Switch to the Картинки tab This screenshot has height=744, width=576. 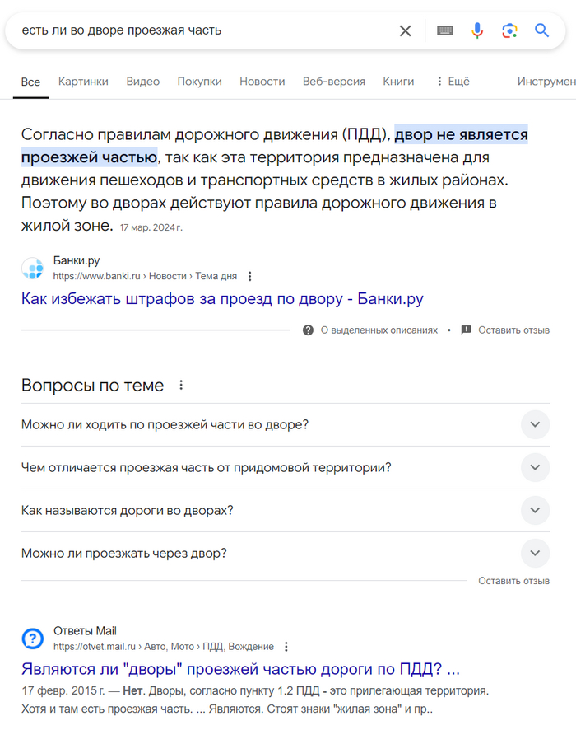(x=83, y=82)
